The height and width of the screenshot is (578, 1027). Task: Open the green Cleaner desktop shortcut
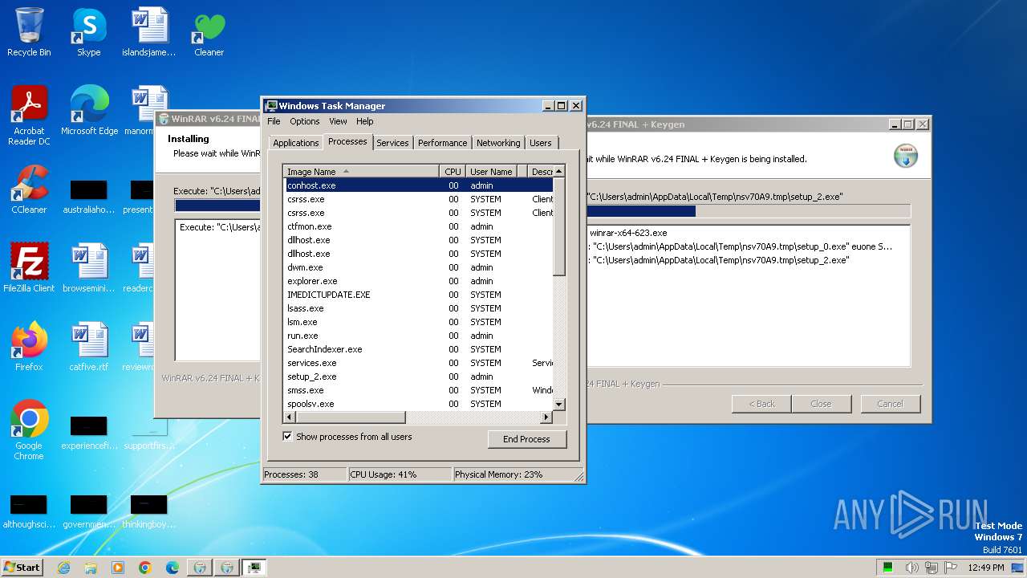tap(209, 32)
